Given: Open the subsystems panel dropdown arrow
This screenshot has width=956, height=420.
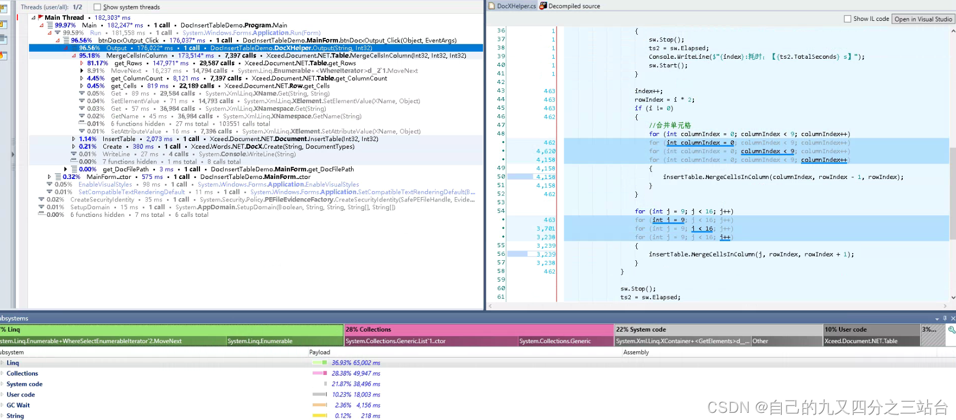Looking at the screenshot, I should pyautogui.click(x=937, y=318).
